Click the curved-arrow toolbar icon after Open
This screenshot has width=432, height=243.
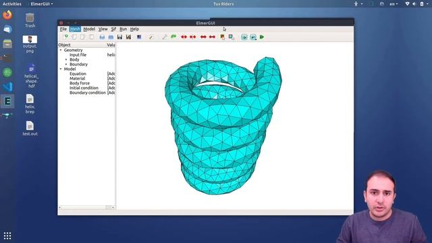[74, 37]
